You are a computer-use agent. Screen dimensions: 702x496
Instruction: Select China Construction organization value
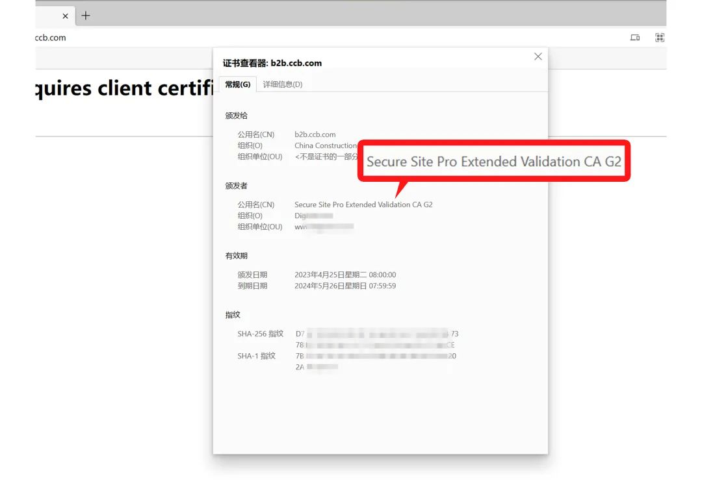[326, 145]
